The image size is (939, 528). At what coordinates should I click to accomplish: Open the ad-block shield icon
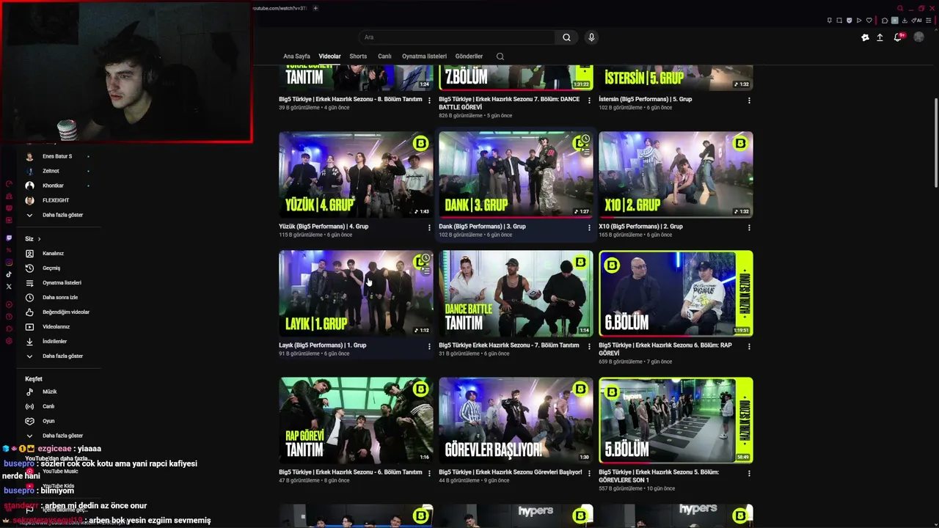[x=850, y=21]
